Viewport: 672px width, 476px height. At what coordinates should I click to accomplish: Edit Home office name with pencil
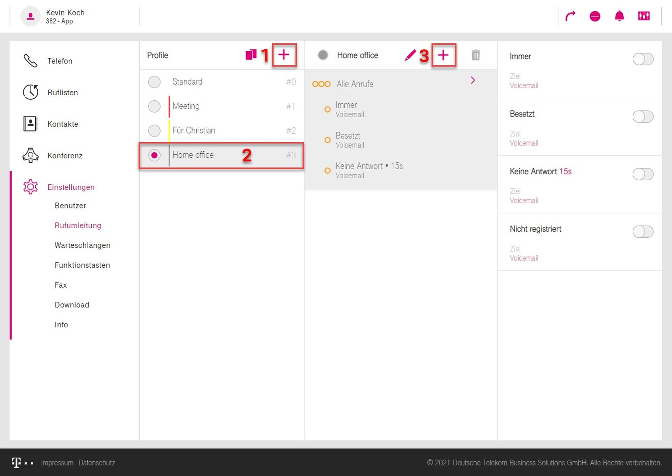(410, 55)
